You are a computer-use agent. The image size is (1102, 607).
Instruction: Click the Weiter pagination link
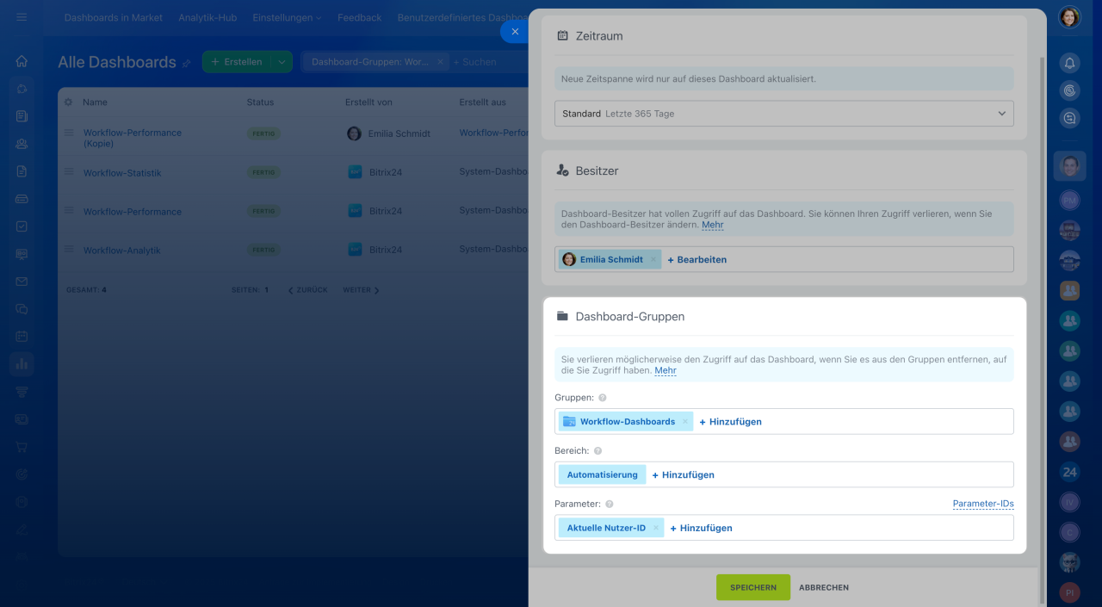point(361,290)
